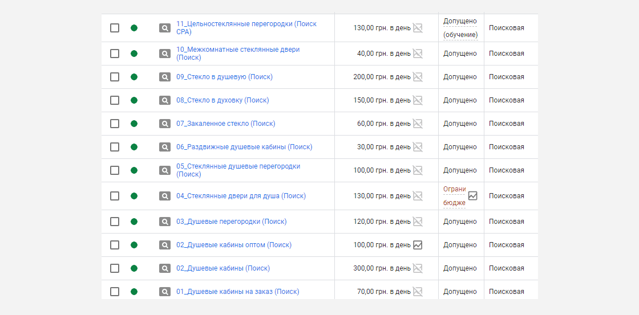Viewport: 639px width, 315px height.
Task: Open the 02_Душевые кабины оптом (Поиск) campaign
Action: [x=234, y=245]
